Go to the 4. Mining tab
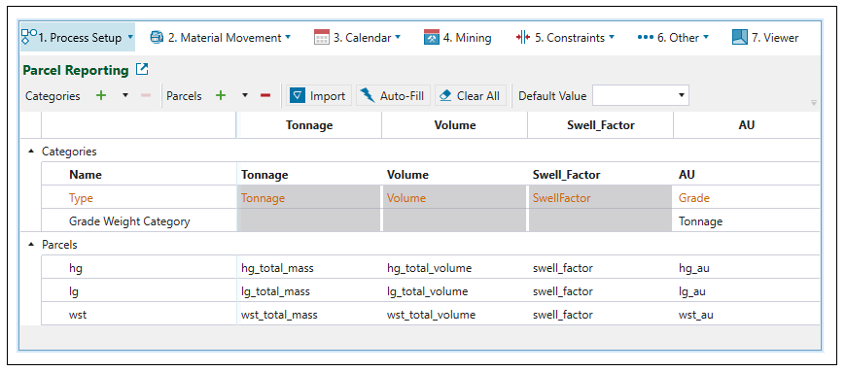846x372 pixels. pyautogui.click(x=458, y=37)
